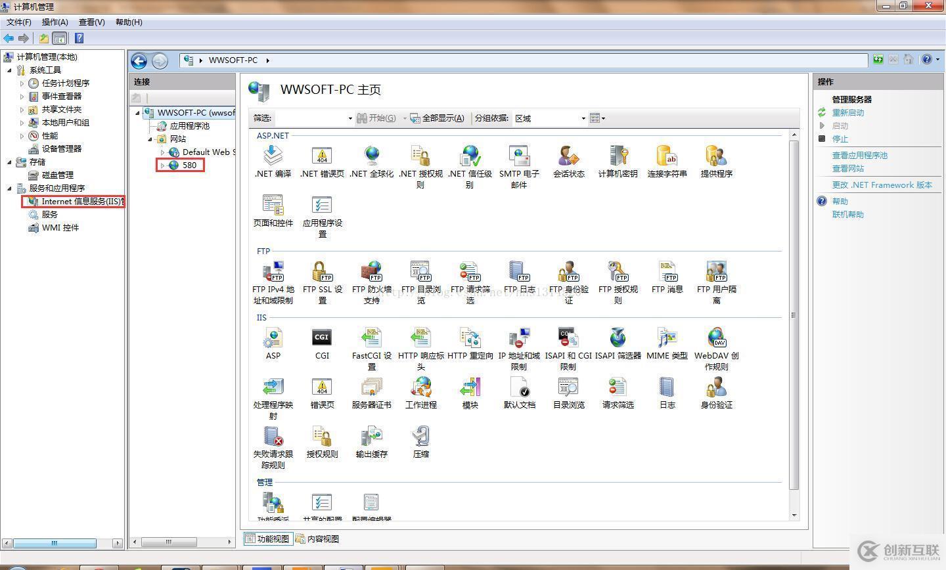Select Internet 信息服务(IIS) tree item
The image size is (946, 570).
pyautogui.click(x=76, y=202)
